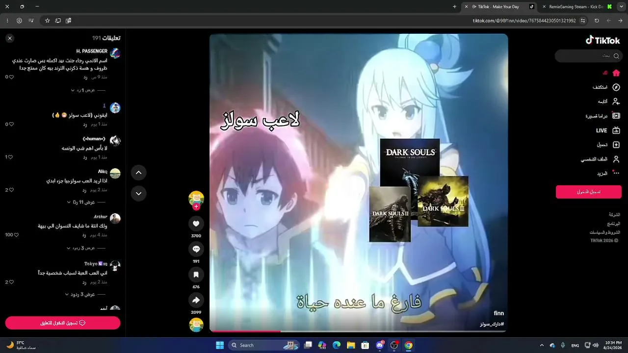Image resolution: width=628 pixels, height=353 pixels.
Task: Open Arthur's commenter username
Action: [100, 217]
